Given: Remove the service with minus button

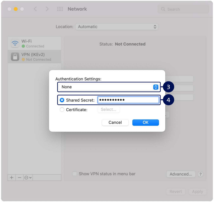Looking at the screenshot, I should (20, 178).
